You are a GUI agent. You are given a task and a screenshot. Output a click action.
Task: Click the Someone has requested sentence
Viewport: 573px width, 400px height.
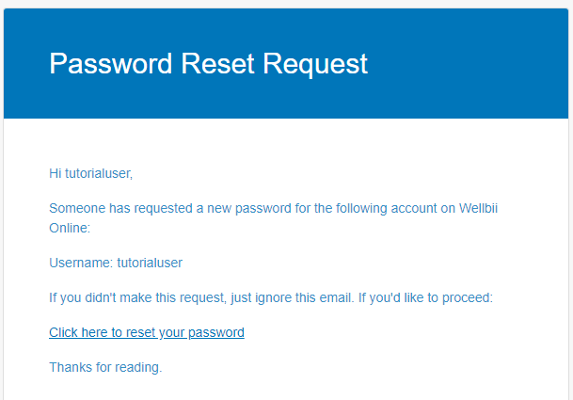pos(274,218)
